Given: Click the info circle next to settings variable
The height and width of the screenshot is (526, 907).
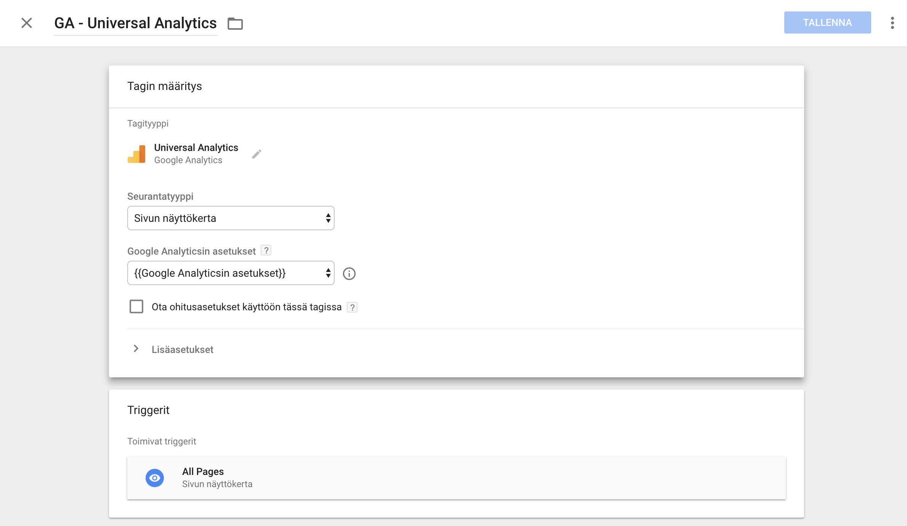Looking at the screenshot, I should pos(349,274).
